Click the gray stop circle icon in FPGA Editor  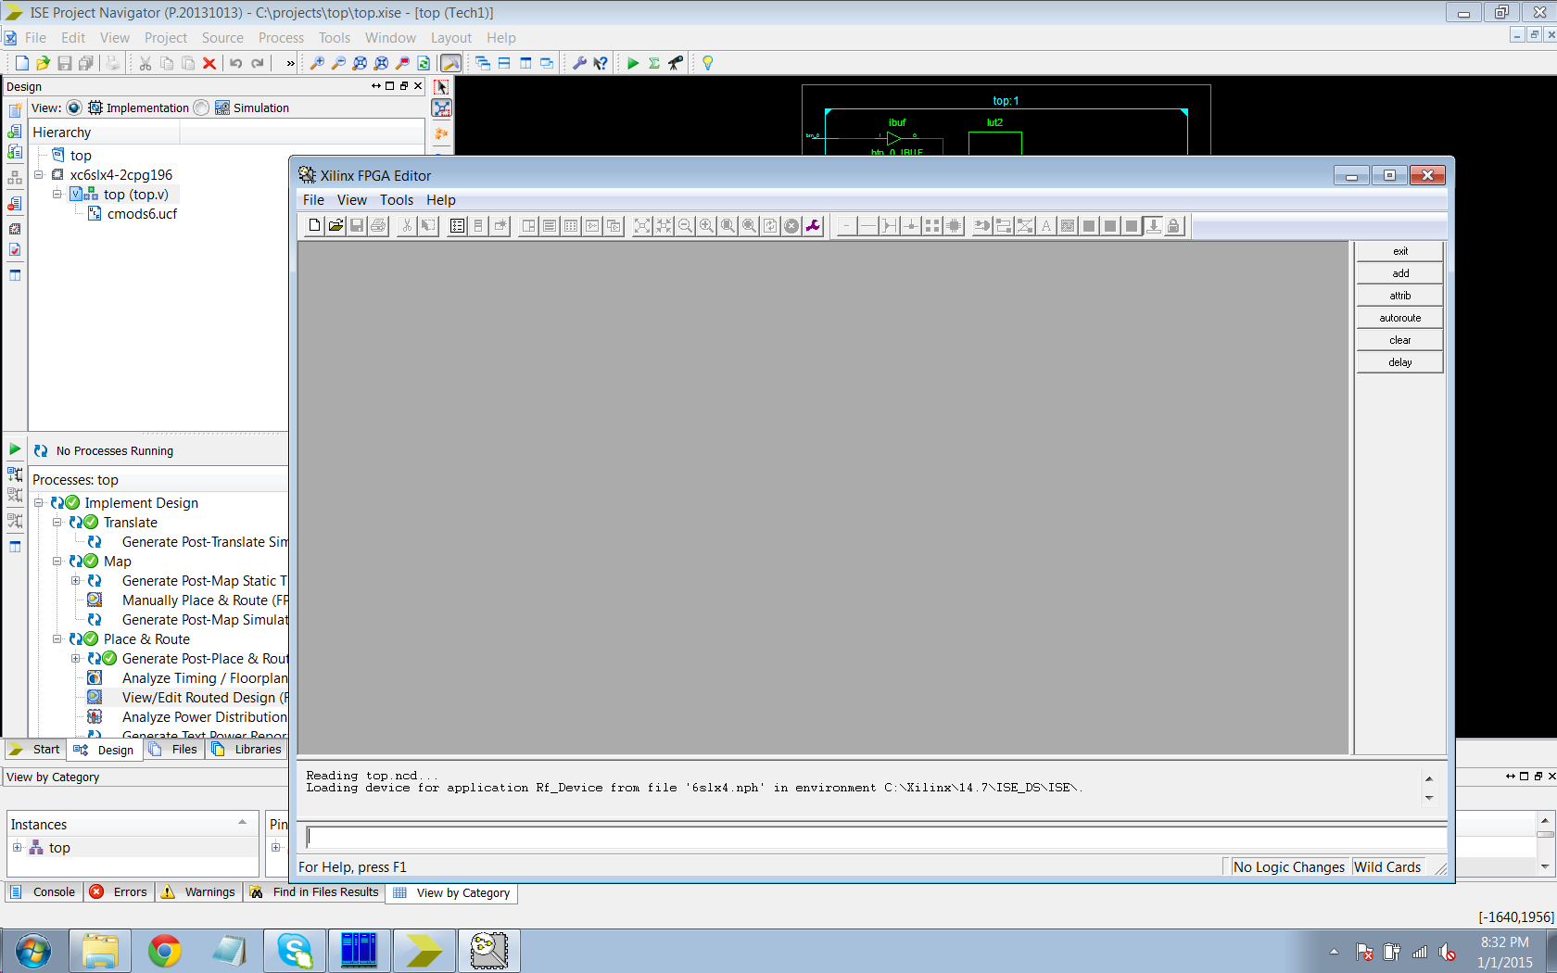click(791, 226)
